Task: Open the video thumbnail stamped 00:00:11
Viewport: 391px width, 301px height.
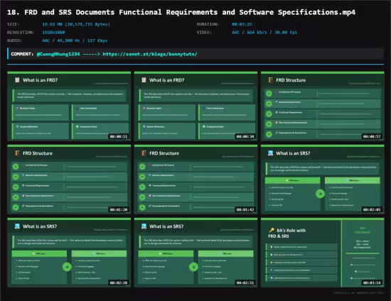Action: 69,106
